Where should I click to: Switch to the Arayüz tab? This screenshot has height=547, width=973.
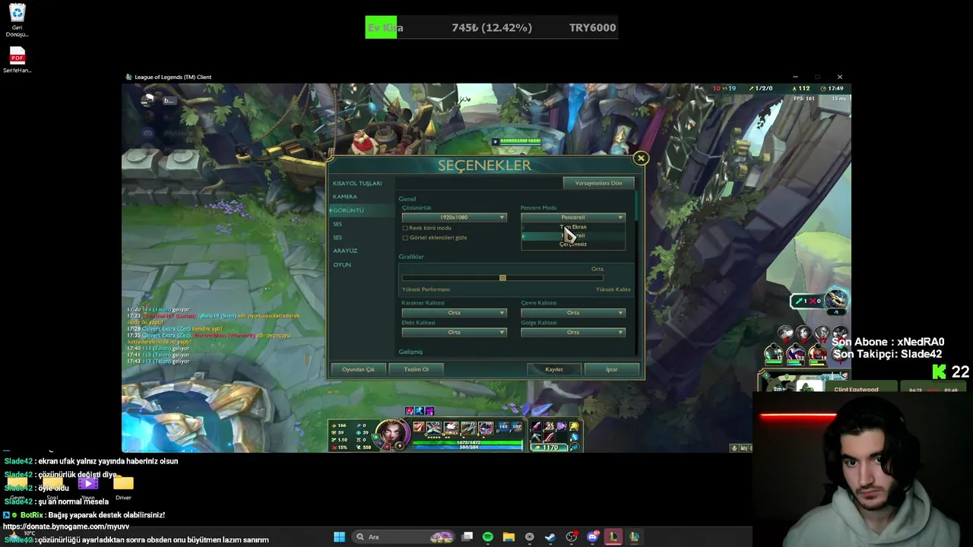(x=345, y=251)
